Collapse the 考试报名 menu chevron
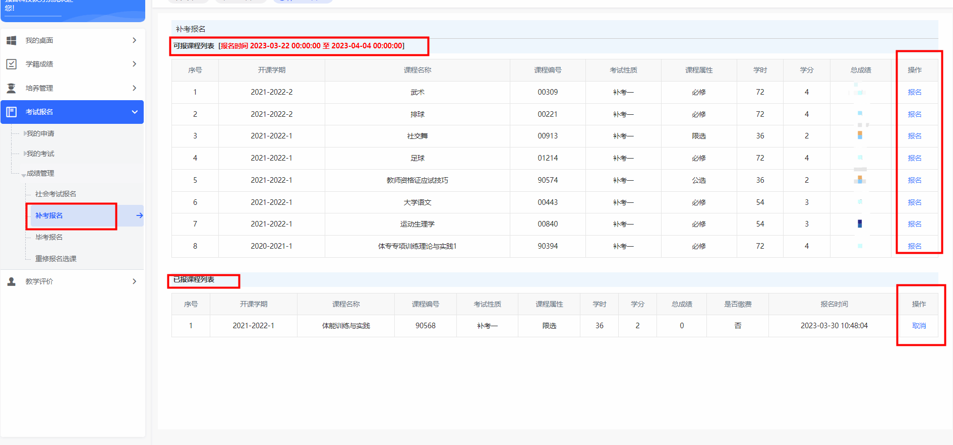This screenshot has height=445, width=953. [134, 112]
